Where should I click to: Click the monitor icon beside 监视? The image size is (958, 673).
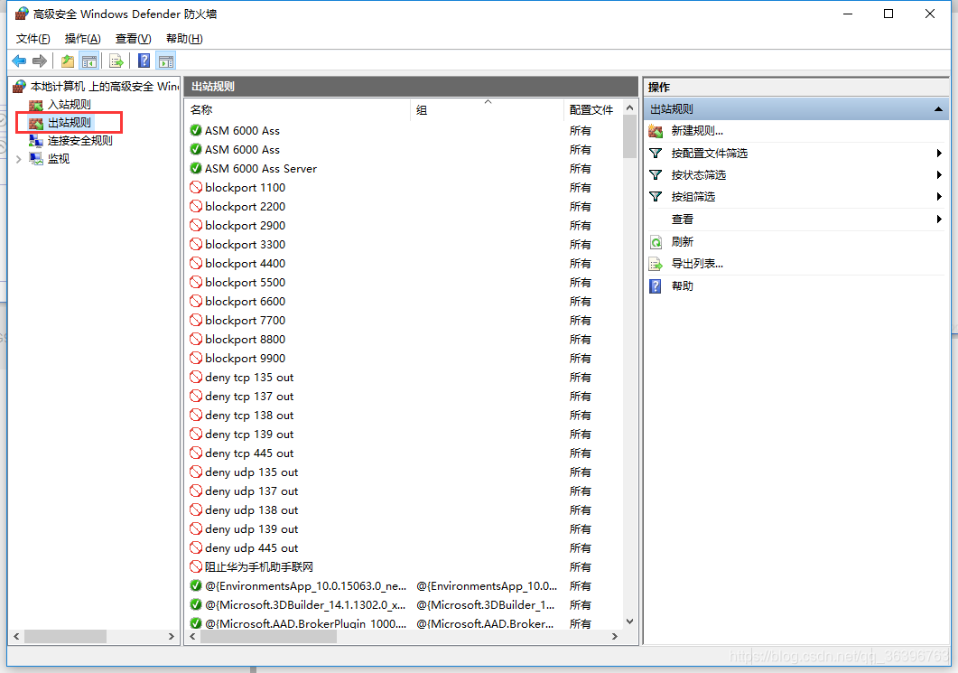pyautogui.click(x=36, y=159)
